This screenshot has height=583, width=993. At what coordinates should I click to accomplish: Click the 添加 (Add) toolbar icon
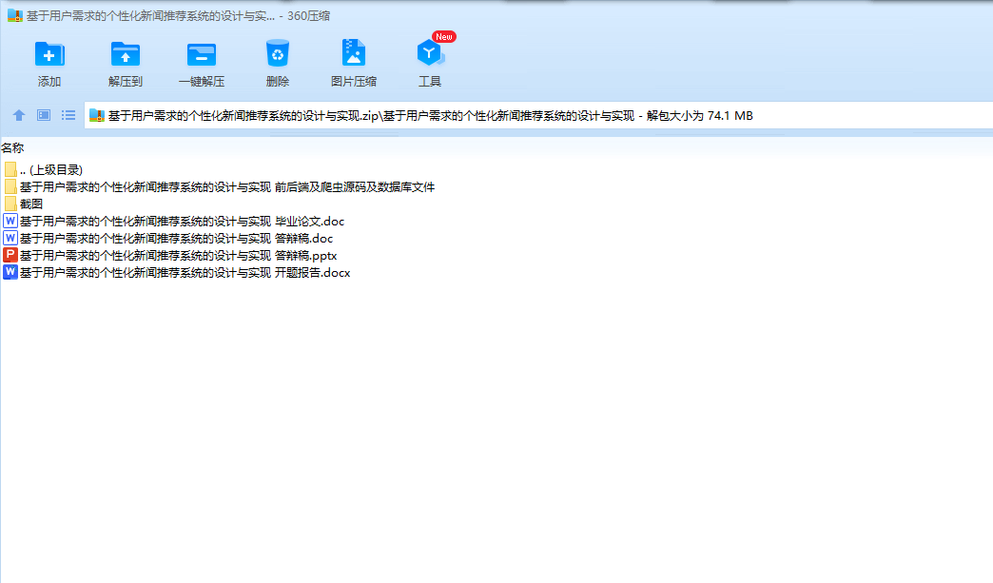[49, 54]
